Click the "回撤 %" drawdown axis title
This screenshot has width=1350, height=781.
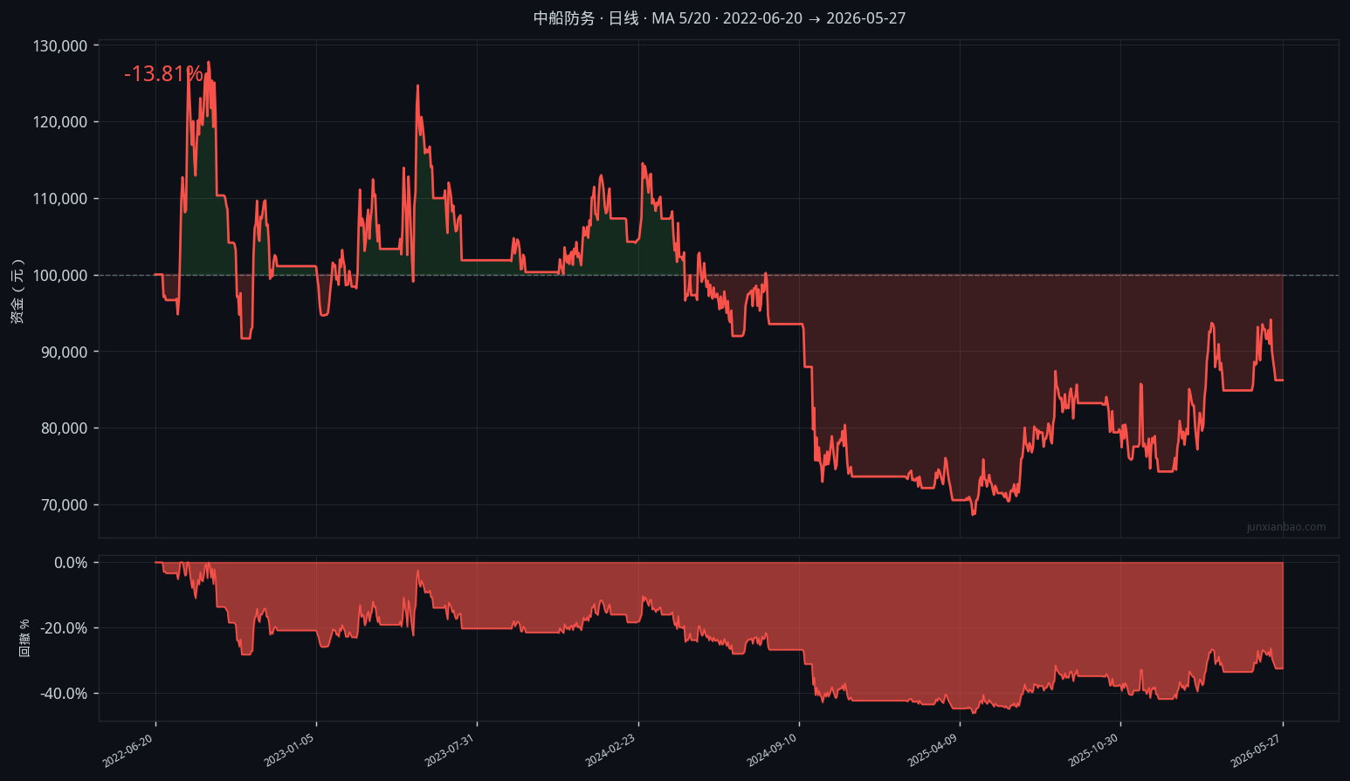(24, 638)
